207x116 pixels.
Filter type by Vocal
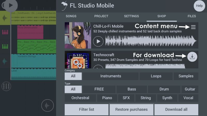[x=188, y=98]
